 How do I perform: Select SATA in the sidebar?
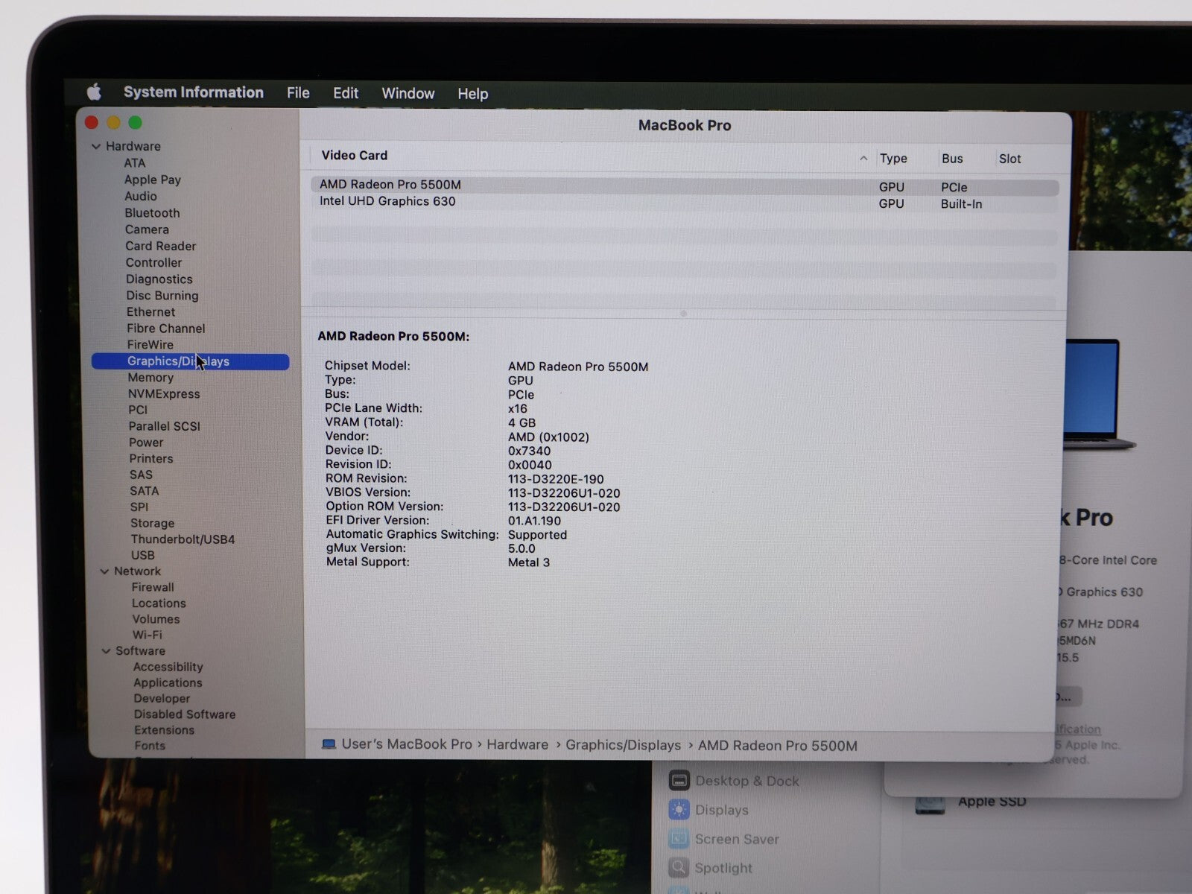click(145, 491)
